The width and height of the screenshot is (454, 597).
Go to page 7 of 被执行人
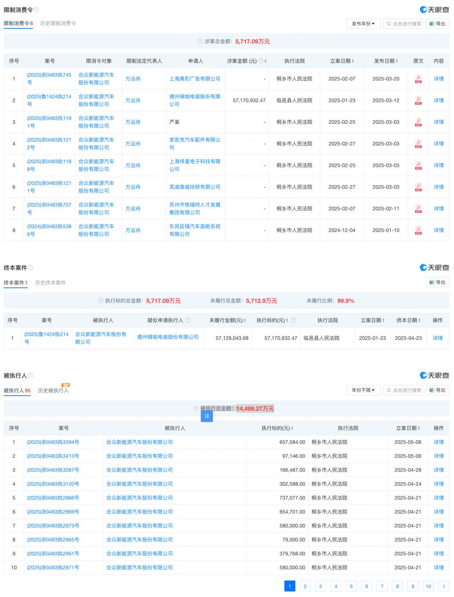point(382,586)
